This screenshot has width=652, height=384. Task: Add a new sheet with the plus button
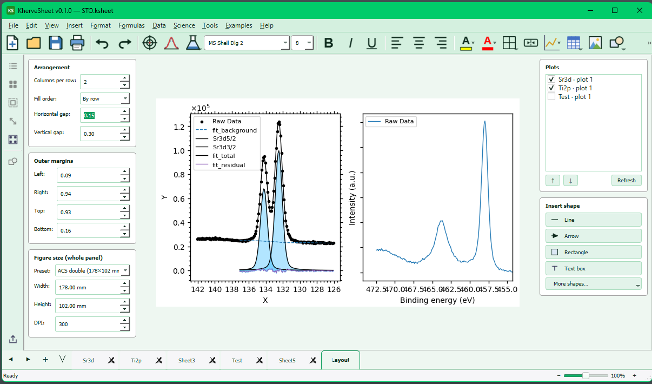45,359
